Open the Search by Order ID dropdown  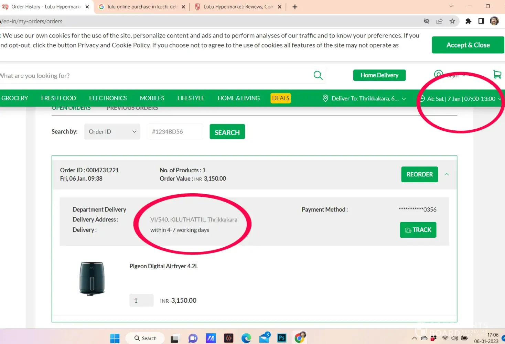pyautogui.click(x=112, y=132)
